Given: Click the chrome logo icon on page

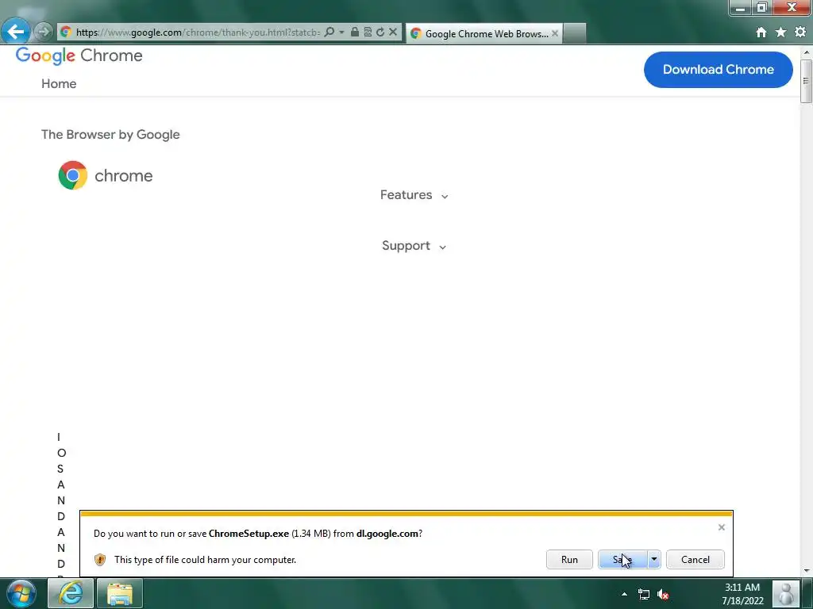Looking at the screenshot, I should click(72, 175).
